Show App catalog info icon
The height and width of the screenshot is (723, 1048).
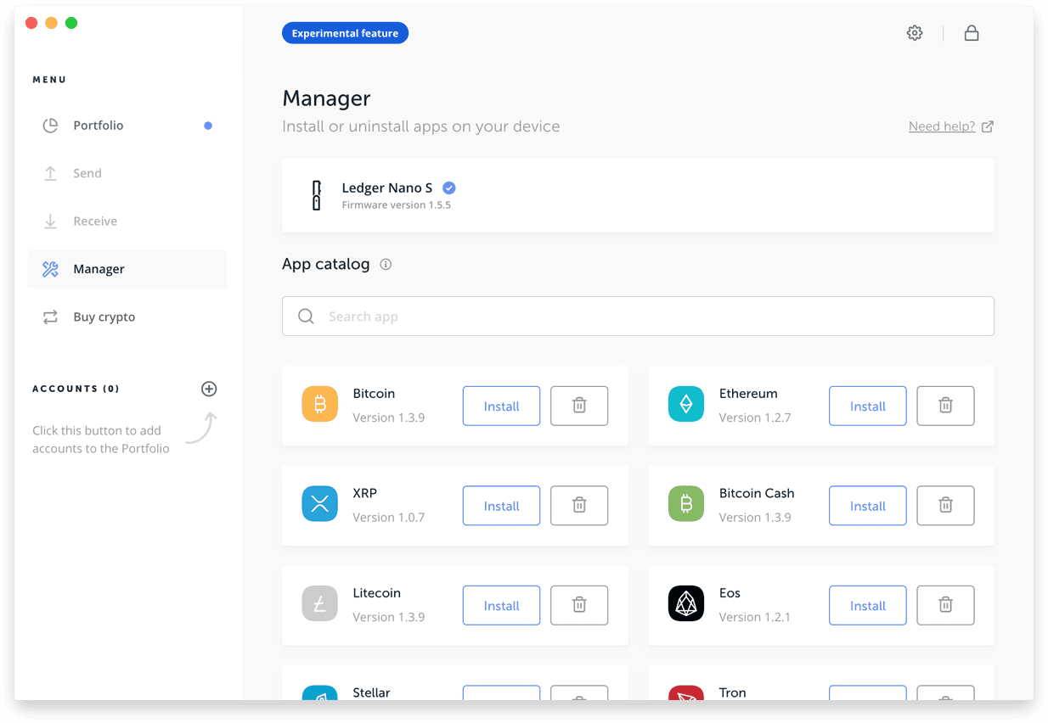point(386,265)
